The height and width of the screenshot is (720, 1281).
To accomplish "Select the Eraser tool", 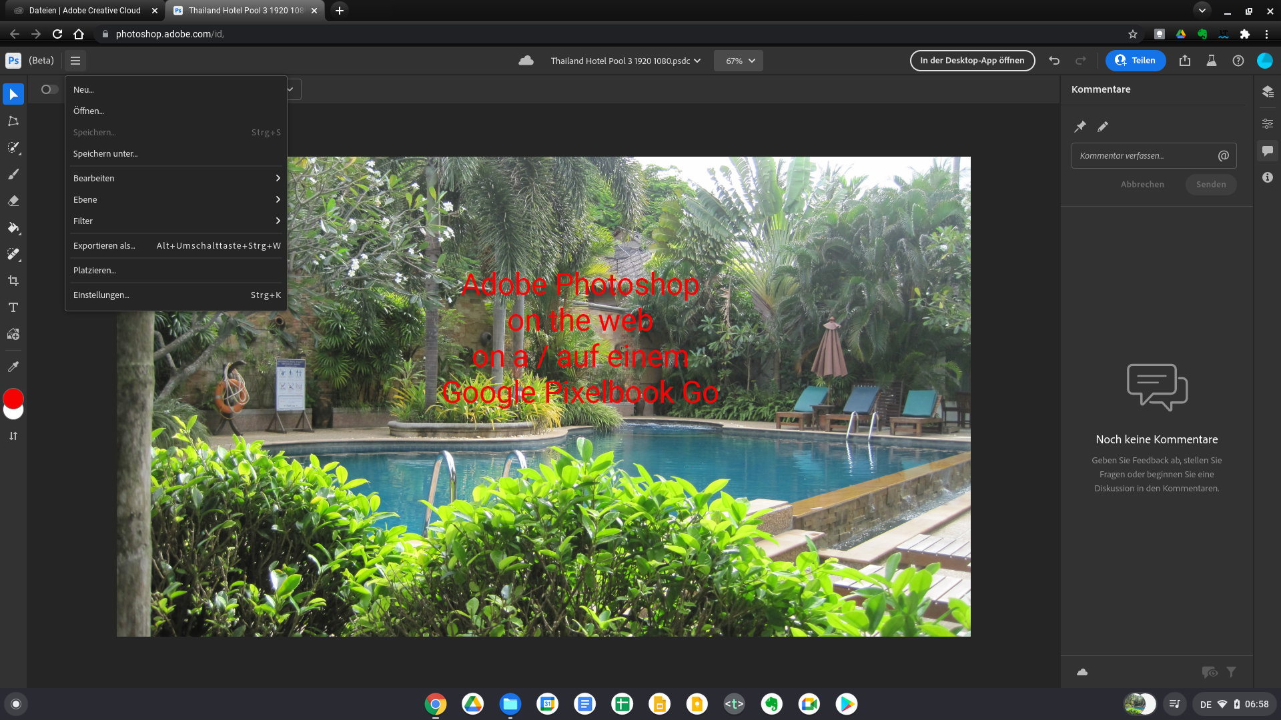I will click(13, 201).
